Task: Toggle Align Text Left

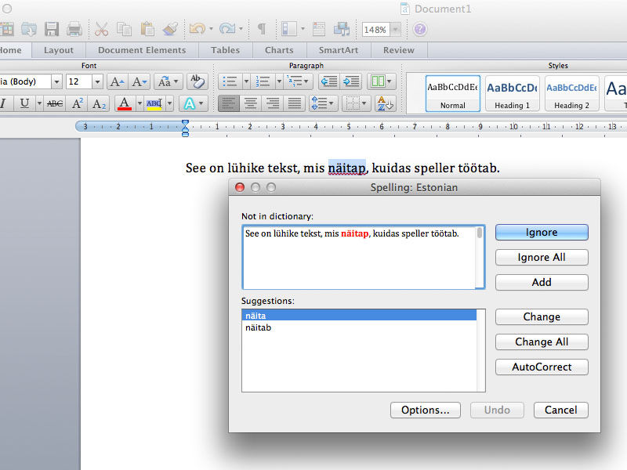Action: coord(229,103)
